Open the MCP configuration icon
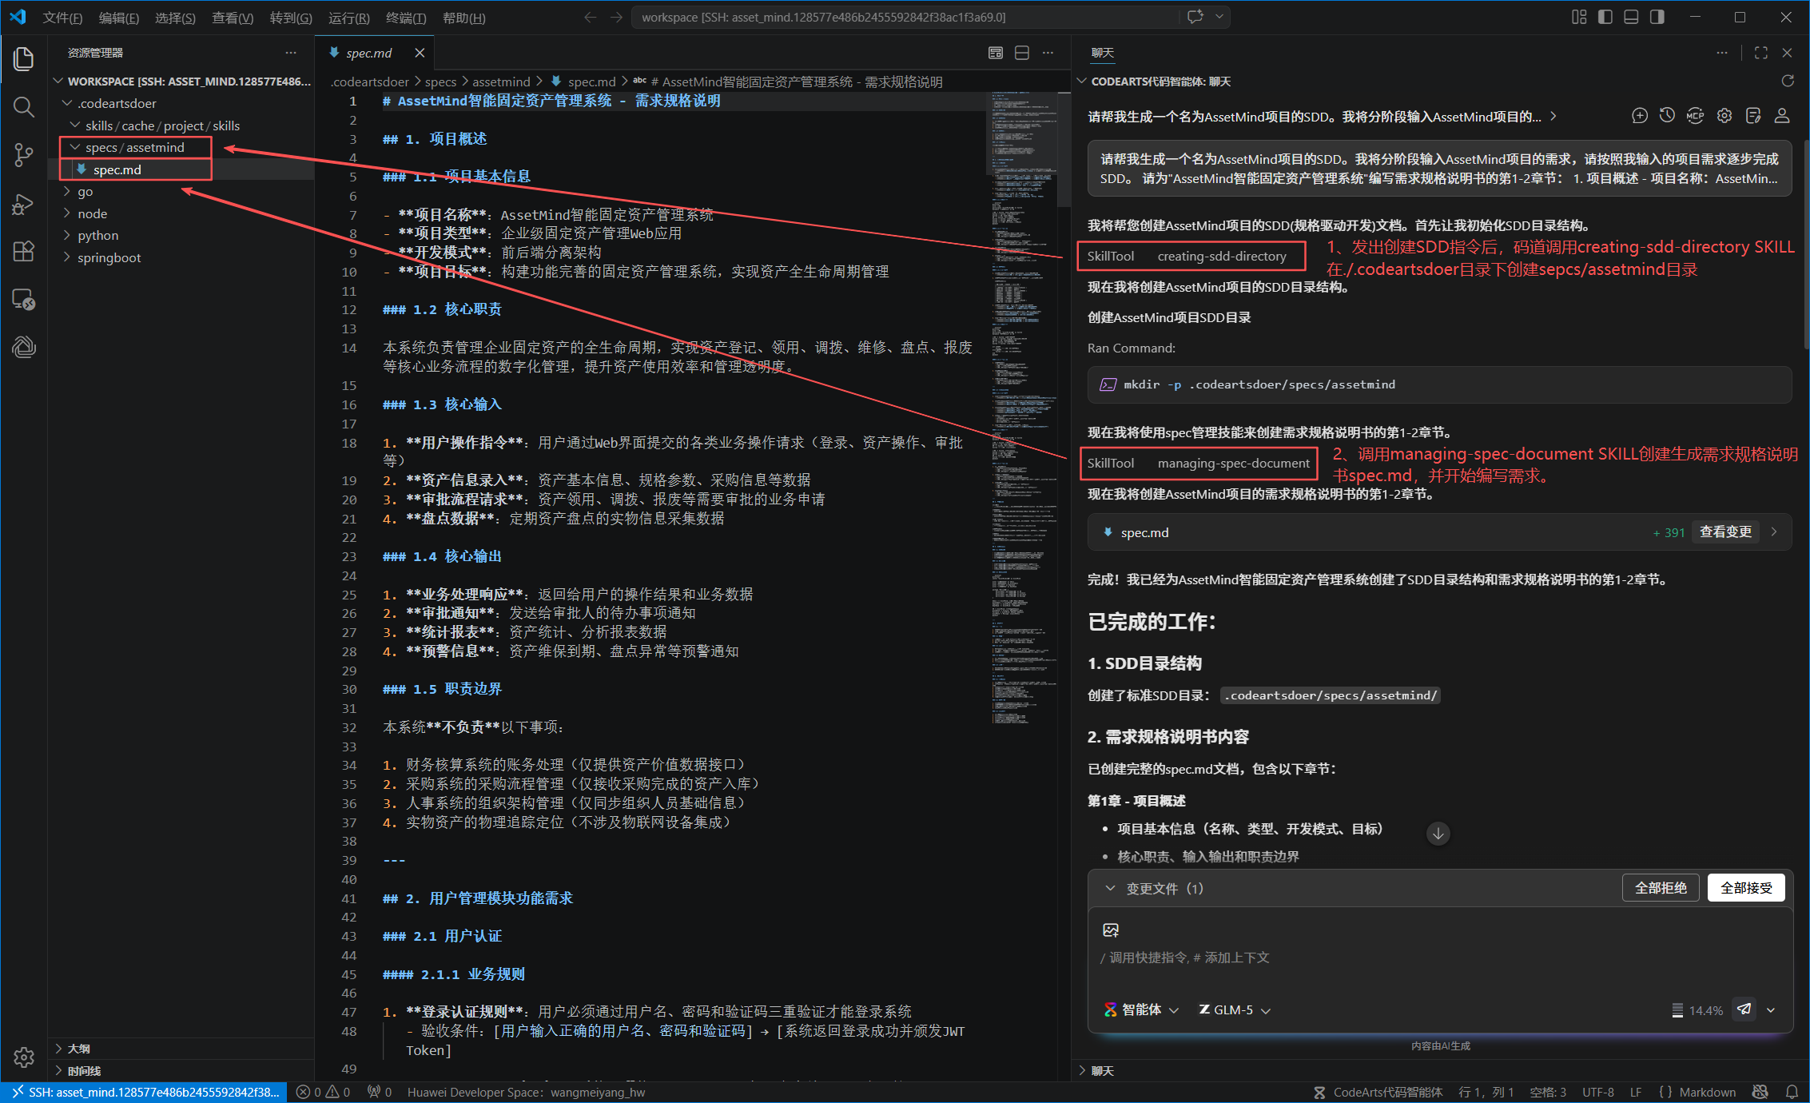Screen dimensions: 1810x1103 tap(1695, 116)
